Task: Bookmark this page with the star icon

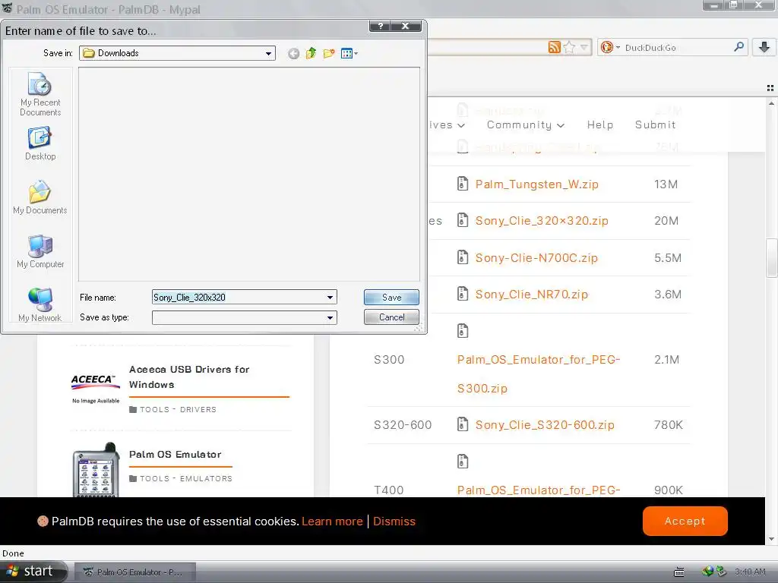Action: click(570, 47)
